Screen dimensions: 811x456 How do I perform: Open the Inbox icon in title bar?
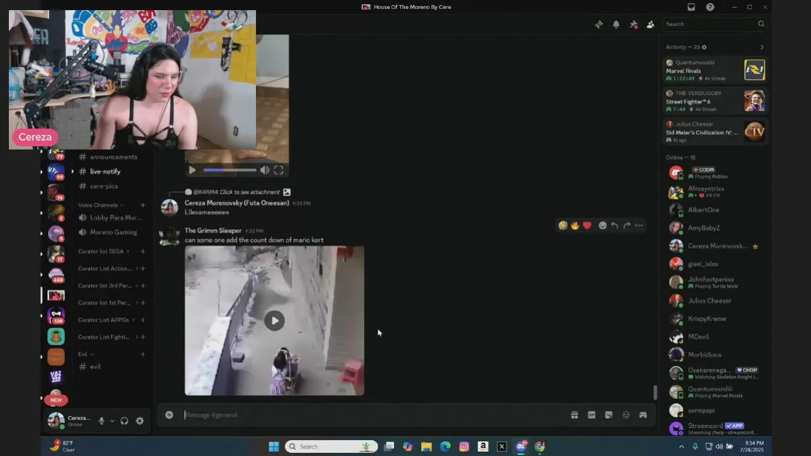[x=691, y=7]
